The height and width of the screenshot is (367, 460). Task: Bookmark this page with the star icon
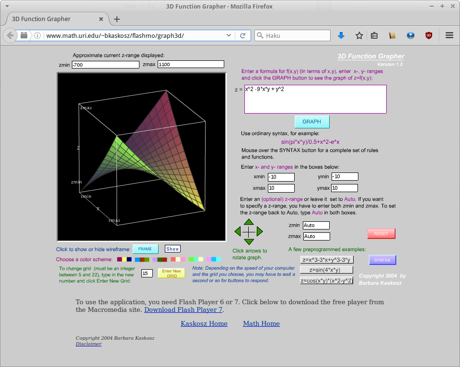click(359, 35)
